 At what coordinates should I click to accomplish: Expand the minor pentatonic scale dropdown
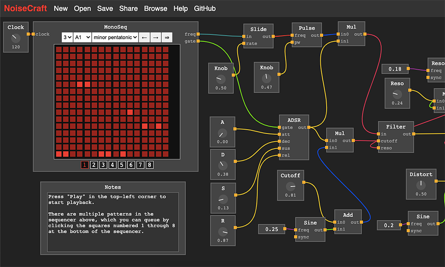pyautogui.click(x=115, y=37)
